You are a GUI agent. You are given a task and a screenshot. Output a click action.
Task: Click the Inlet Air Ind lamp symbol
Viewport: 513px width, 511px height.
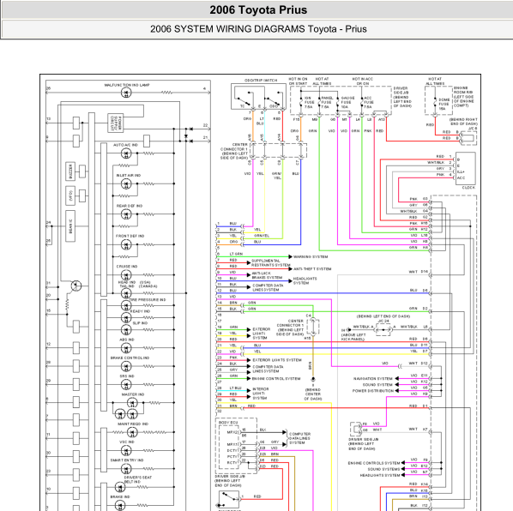tap(126, 183)
